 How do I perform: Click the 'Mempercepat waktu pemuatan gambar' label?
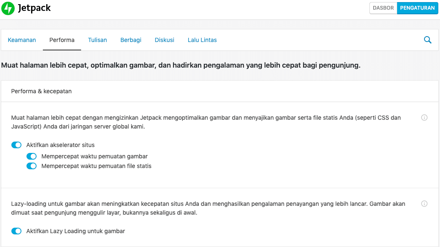pyautogui.click(x=94, y=156)
